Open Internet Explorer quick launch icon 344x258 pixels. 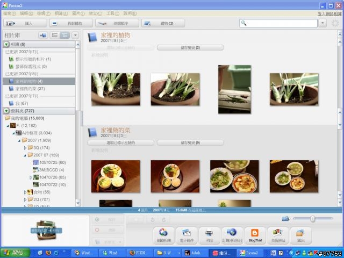56,253
